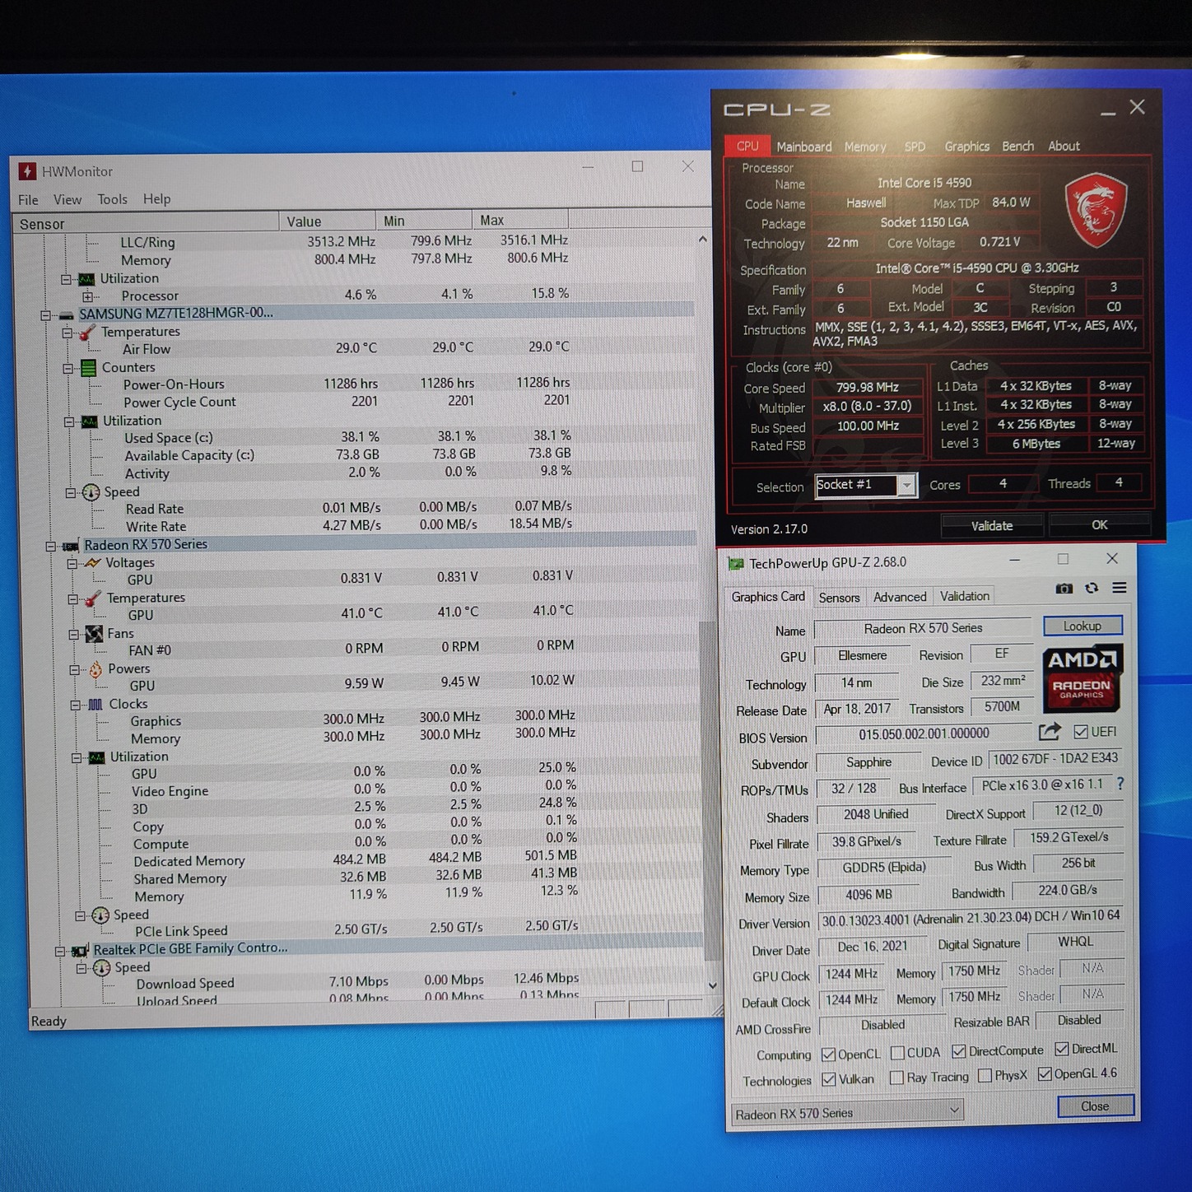Open the GPU-Z hamburger menu
Viewport: 1192px width, 1192px height.
coord(1120,588)
